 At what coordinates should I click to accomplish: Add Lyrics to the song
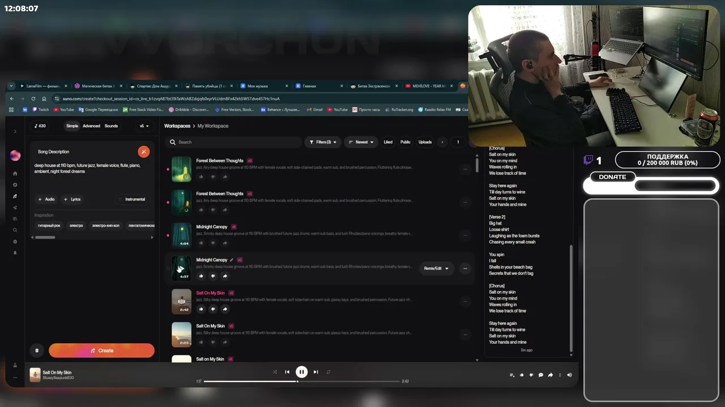[72, 199]
